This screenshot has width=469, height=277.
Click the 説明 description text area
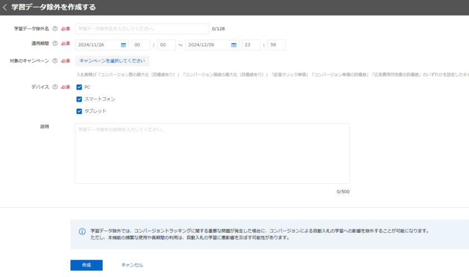[212, 154]
